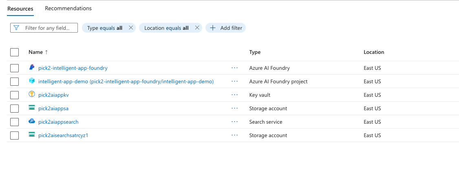Select the Resources tab
Image resolution: width=459 pixels, height=180 pixels.
click(x=20, y=8)
